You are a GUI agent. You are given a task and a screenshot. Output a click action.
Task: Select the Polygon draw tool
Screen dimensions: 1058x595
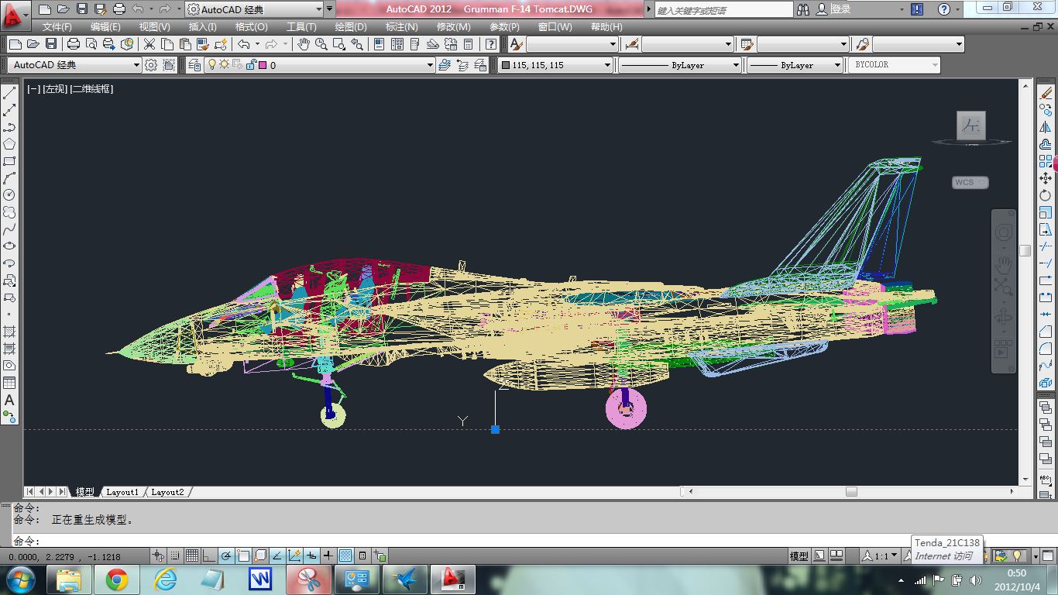pos(9,144)
